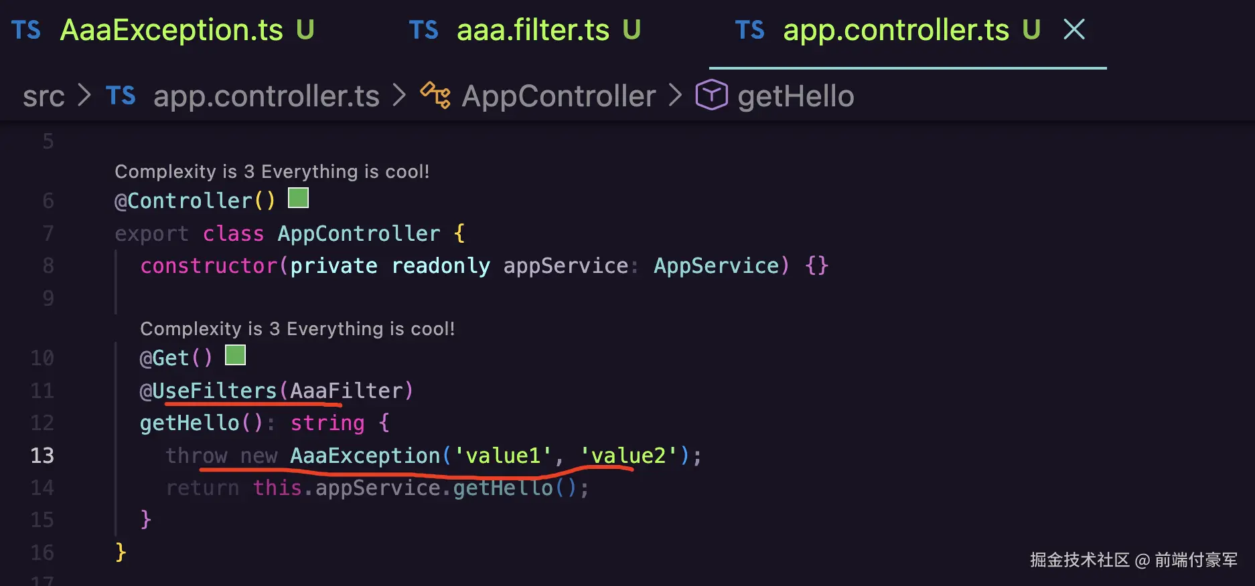Click the Complexity lens above @Get()

click(x=297, y=329)
